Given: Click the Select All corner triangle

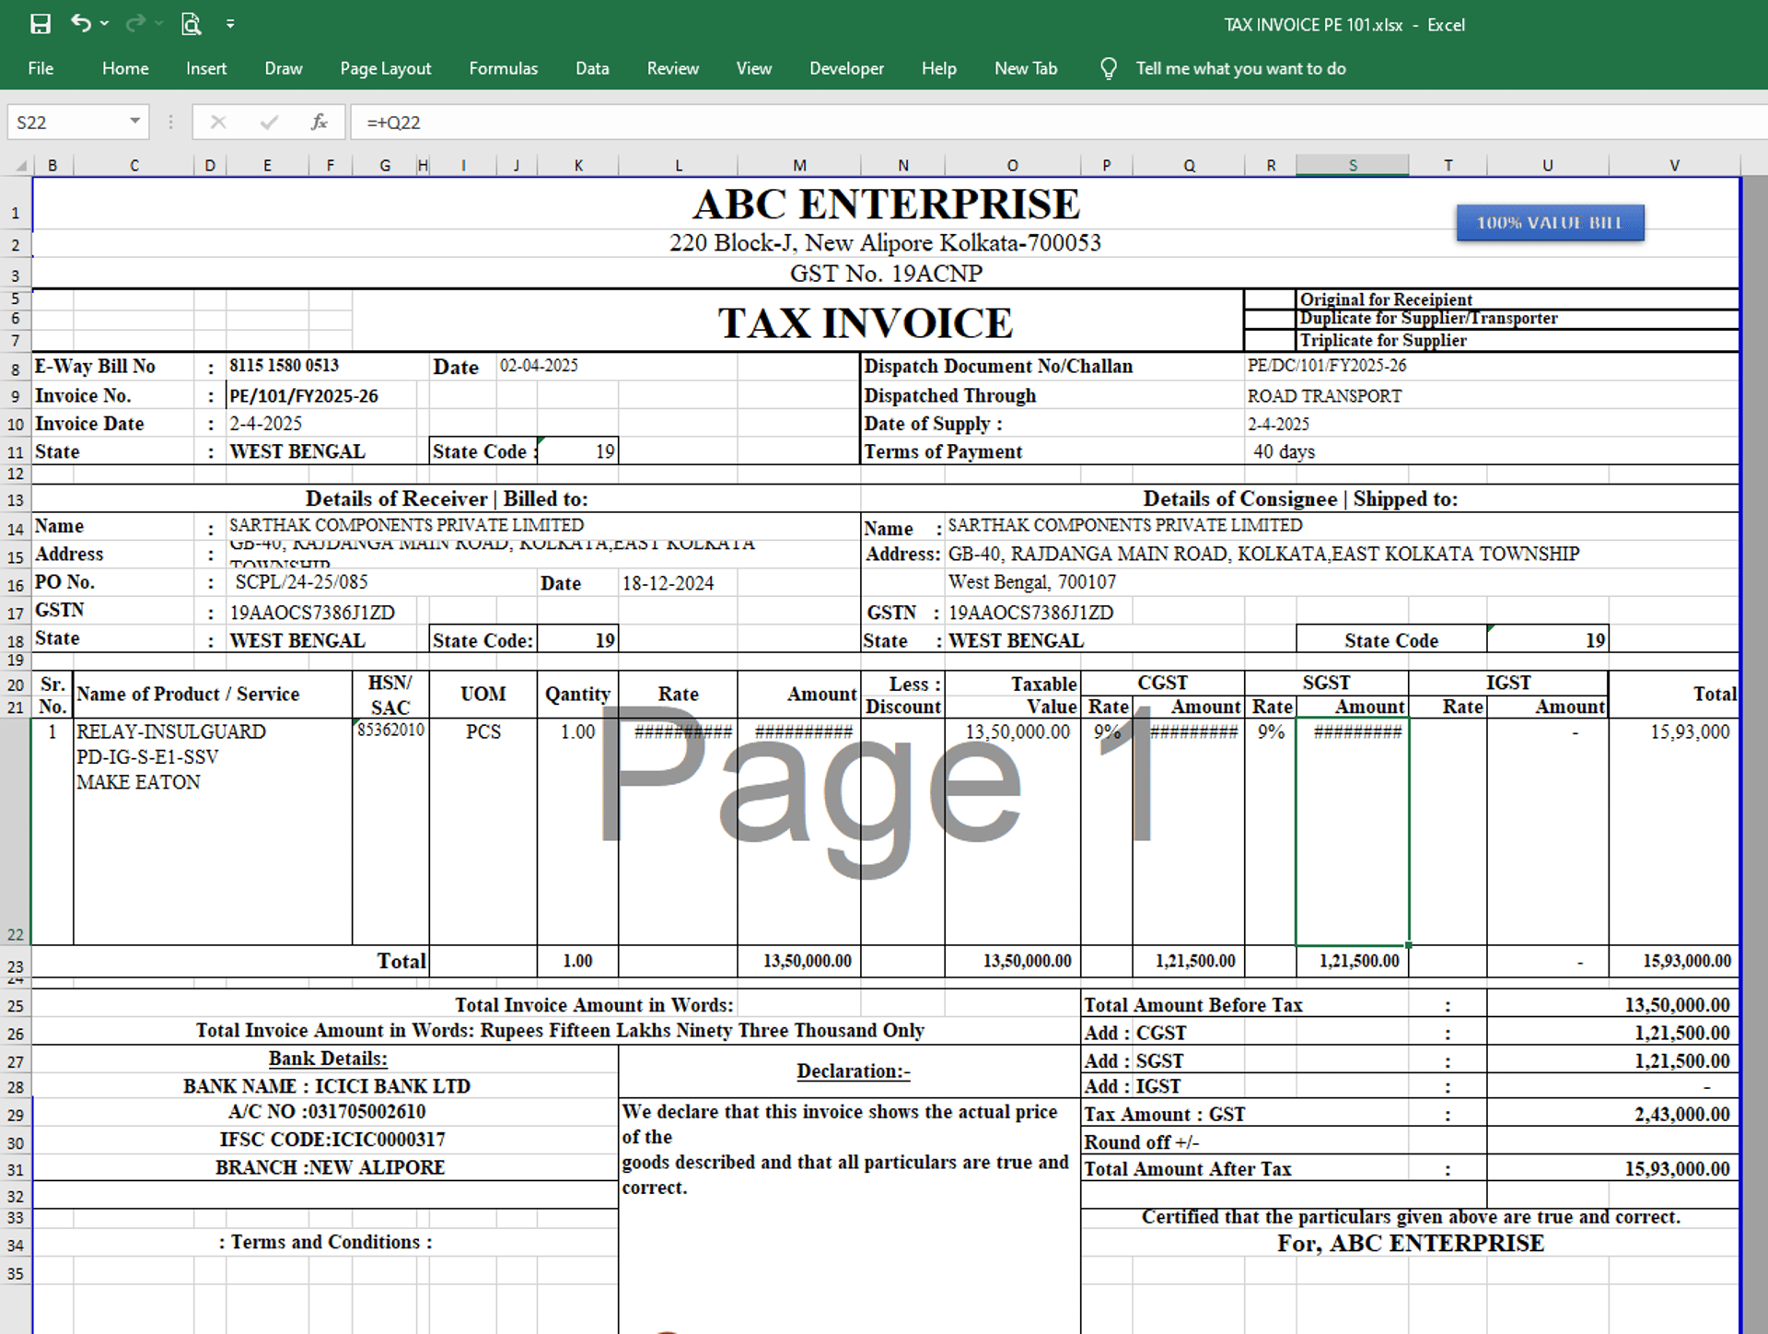Looking at the screenshot, I should coord(20,166).
